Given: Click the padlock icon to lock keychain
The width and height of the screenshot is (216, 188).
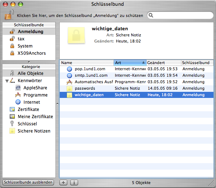Looking at the screenshot, I should tap(8, 15).
